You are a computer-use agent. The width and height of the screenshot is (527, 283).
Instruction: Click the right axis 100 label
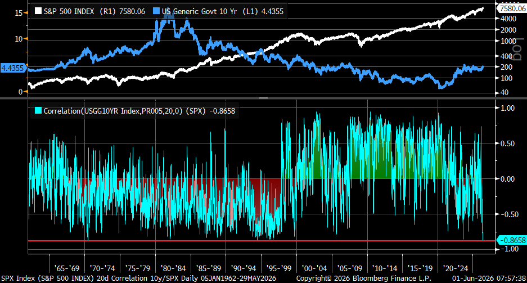(x=507, y=78)
